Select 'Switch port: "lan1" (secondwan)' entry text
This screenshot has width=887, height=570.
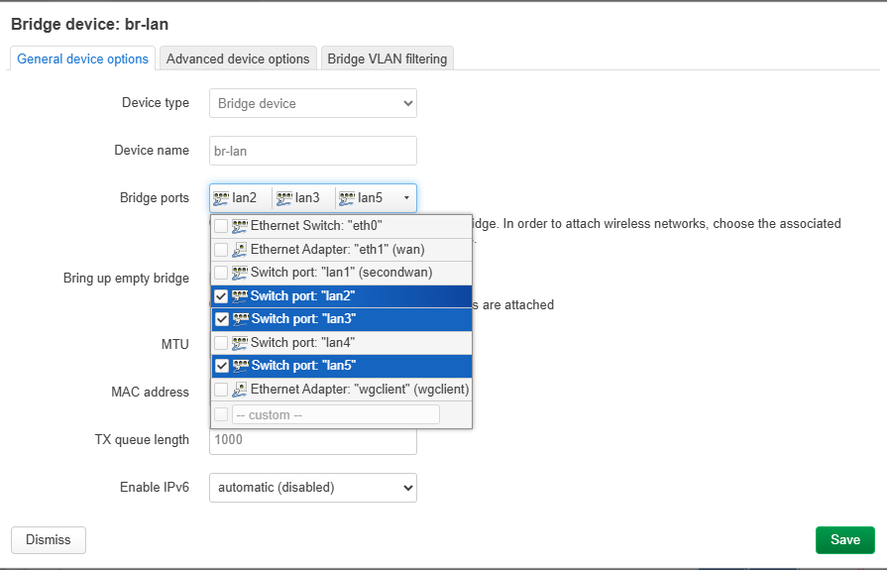[x=342, y=273]
